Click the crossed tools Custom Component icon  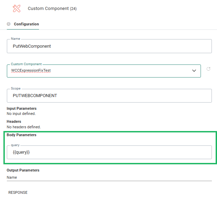click(16, 9)
